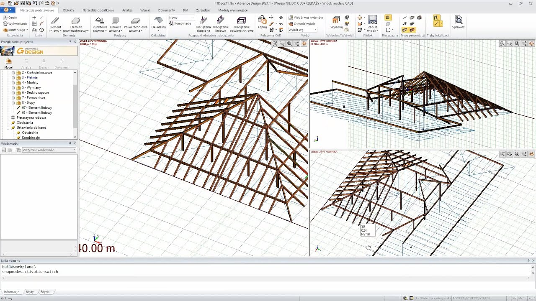The width and height of the screenshot is (536, 301).
Task: Click the magnet snap mode icon in Tryby lokalizacji
Action: coord(436,18)
